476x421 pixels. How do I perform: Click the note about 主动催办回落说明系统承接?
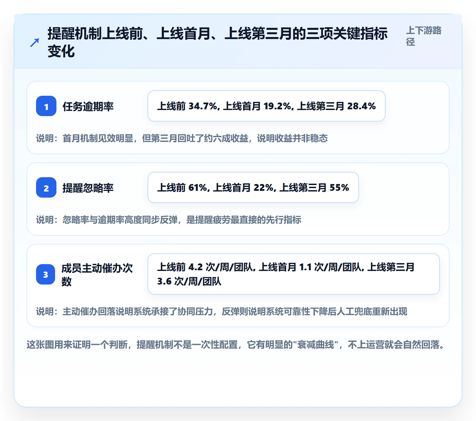222,311
